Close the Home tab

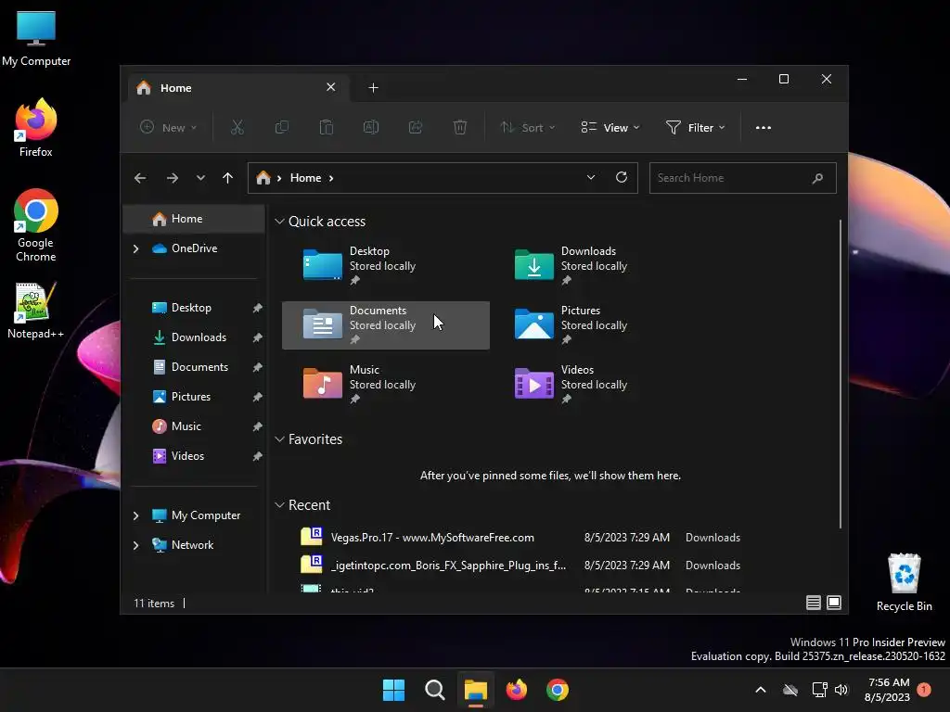pos(331,87)
